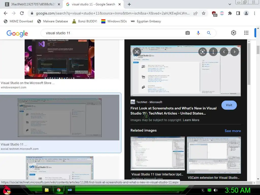Click See more related images
This screenshot has width=260, height=195.
(x=233, y=131)
